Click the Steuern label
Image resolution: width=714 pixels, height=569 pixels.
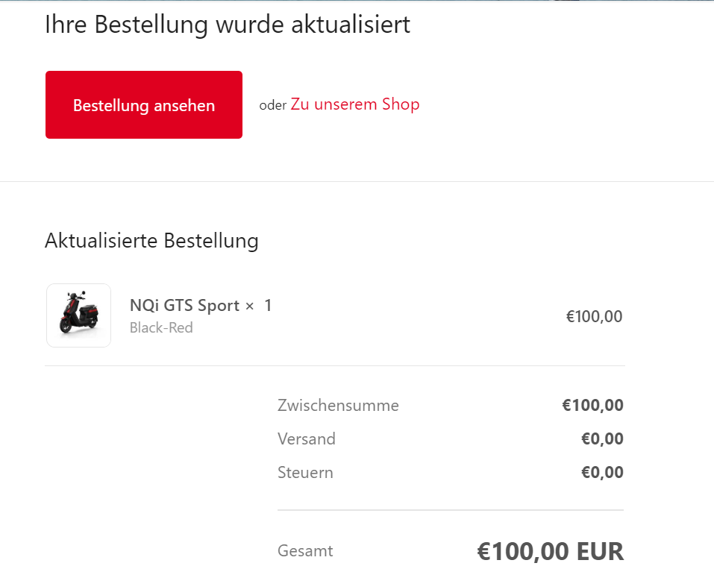[x=305, y=473]
